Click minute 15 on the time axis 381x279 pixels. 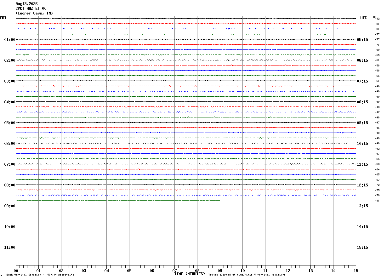pos(356,271)
